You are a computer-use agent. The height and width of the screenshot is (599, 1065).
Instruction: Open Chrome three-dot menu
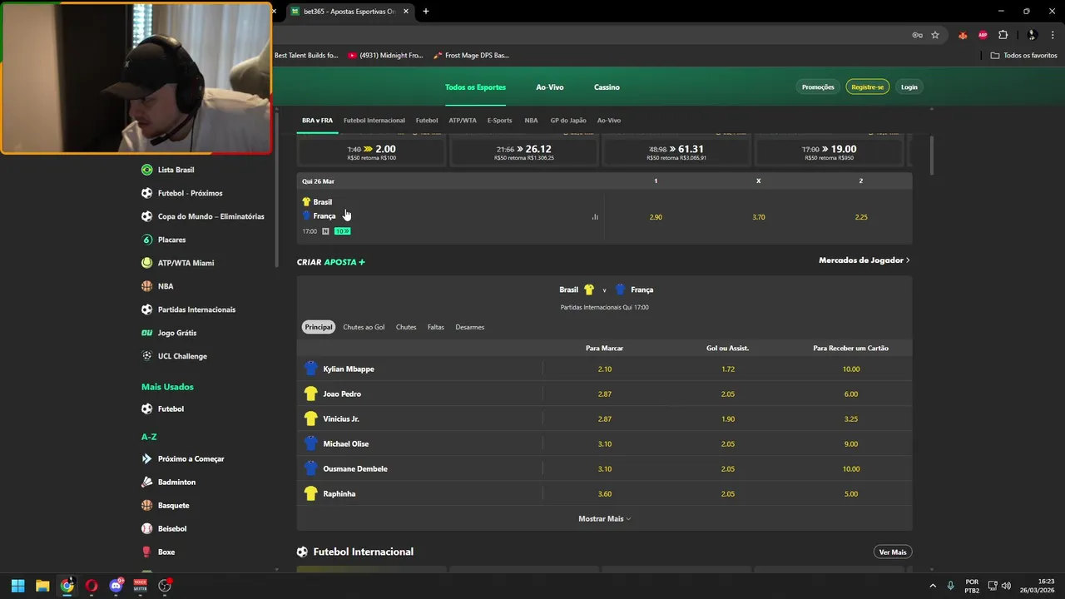(x=1053, y=35)
